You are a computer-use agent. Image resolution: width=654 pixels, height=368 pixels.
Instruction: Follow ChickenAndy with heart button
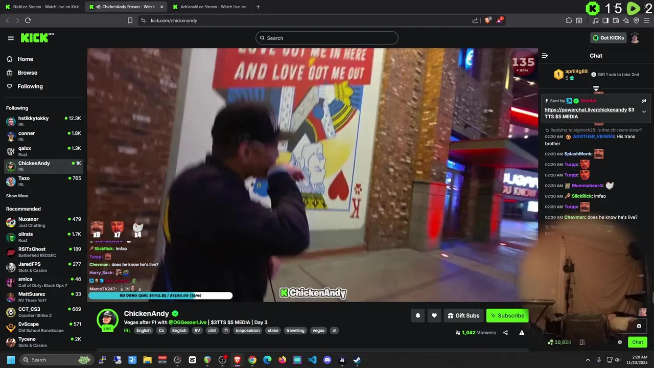pos(434,316)
